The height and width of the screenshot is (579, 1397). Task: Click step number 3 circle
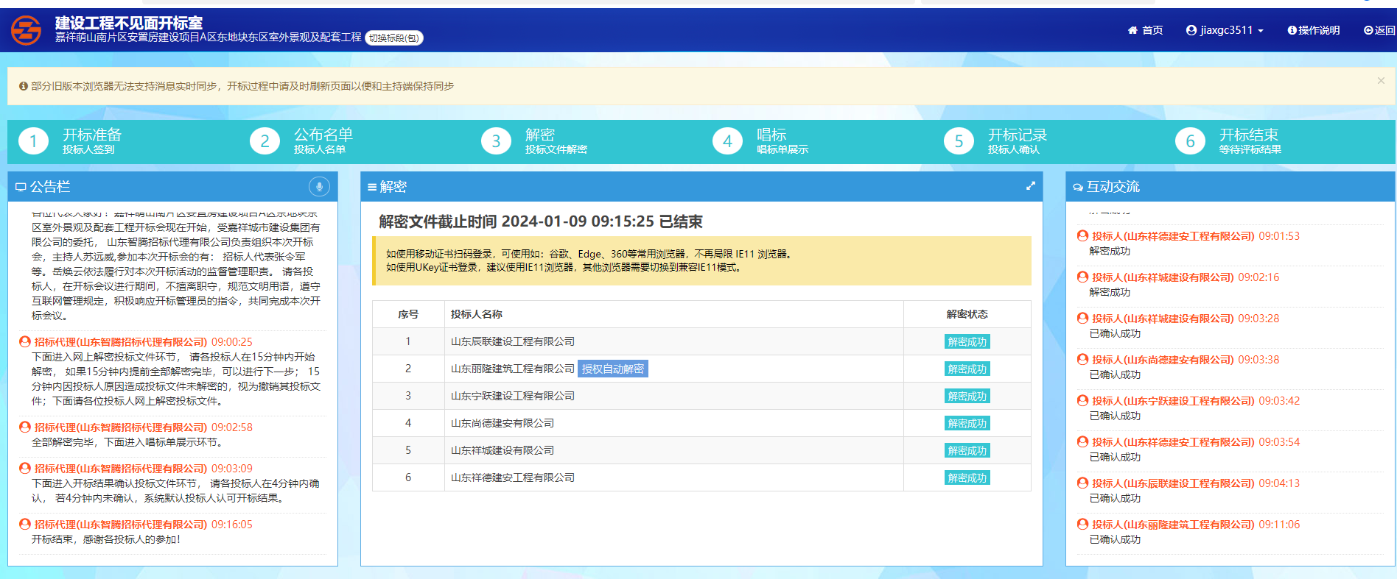[x=496, y=141]
